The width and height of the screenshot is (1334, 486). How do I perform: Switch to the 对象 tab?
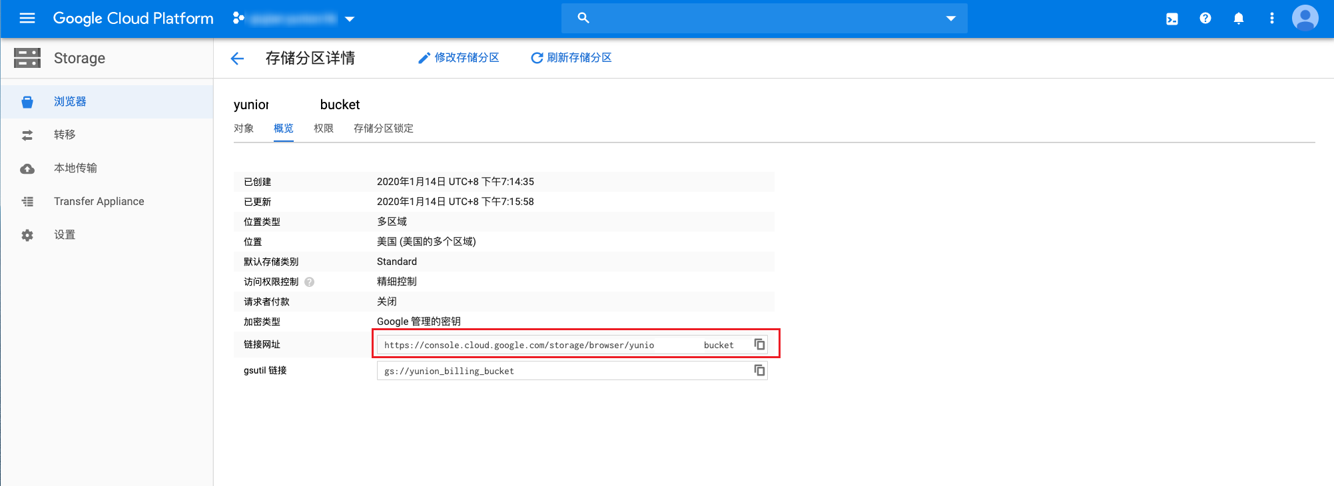(244, 128)
